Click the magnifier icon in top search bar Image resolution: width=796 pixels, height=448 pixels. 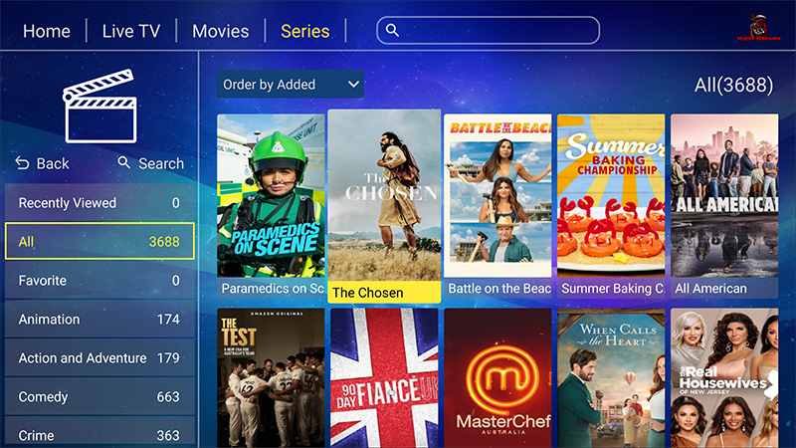click(x=392, y=31)
